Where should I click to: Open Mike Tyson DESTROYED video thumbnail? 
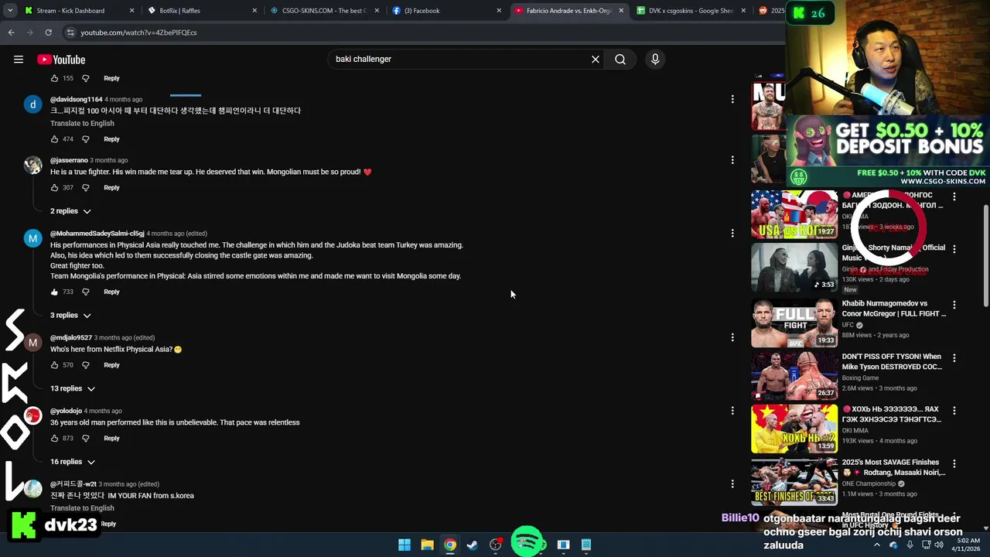point(794,376)
